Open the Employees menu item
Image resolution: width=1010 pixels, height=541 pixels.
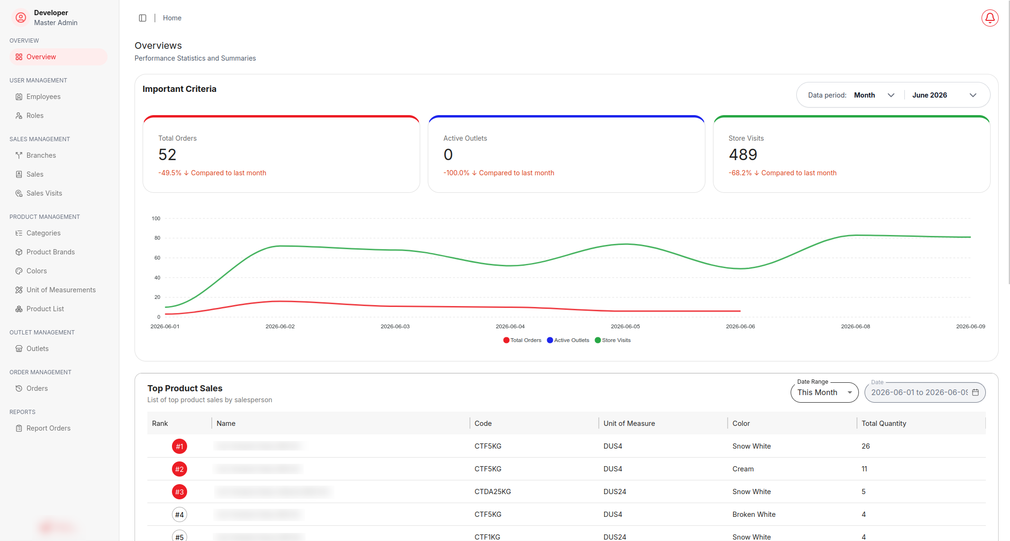[59, 97]
